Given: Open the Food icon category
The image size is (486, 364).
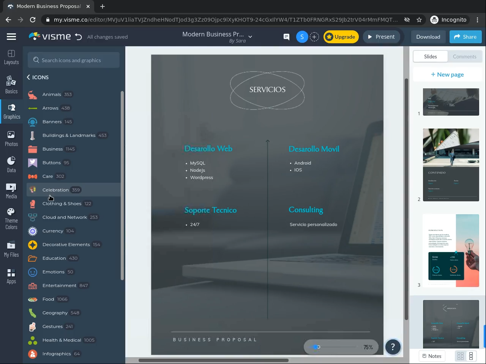Looking at the screenshot, I should pos(73,299).
